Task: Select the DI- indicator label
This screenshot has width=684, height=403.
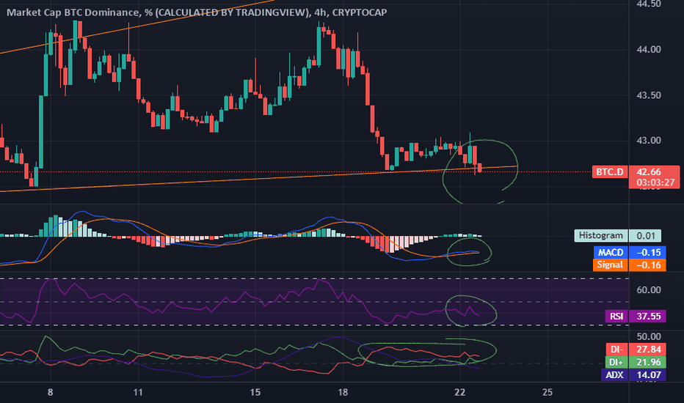Action: (616, 349)
